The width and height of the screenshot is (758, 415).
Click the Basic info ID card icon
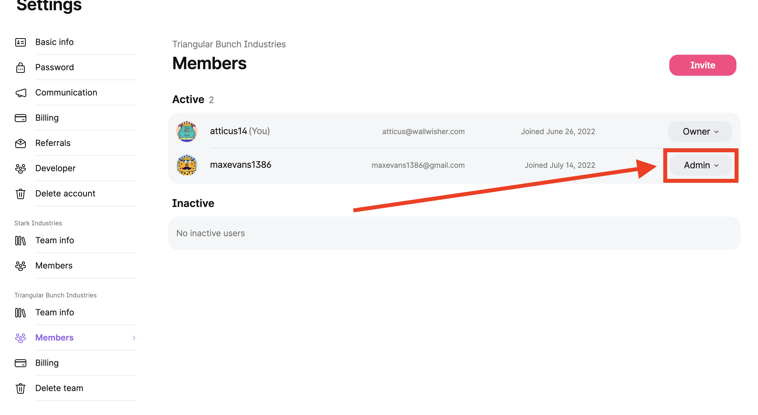pyautogui.click(x=20, y=42)
